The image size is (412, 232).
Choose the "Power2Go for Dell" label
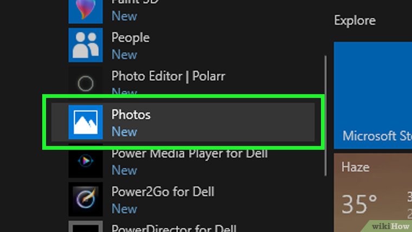pyautogui.click(x=163, y=191)
